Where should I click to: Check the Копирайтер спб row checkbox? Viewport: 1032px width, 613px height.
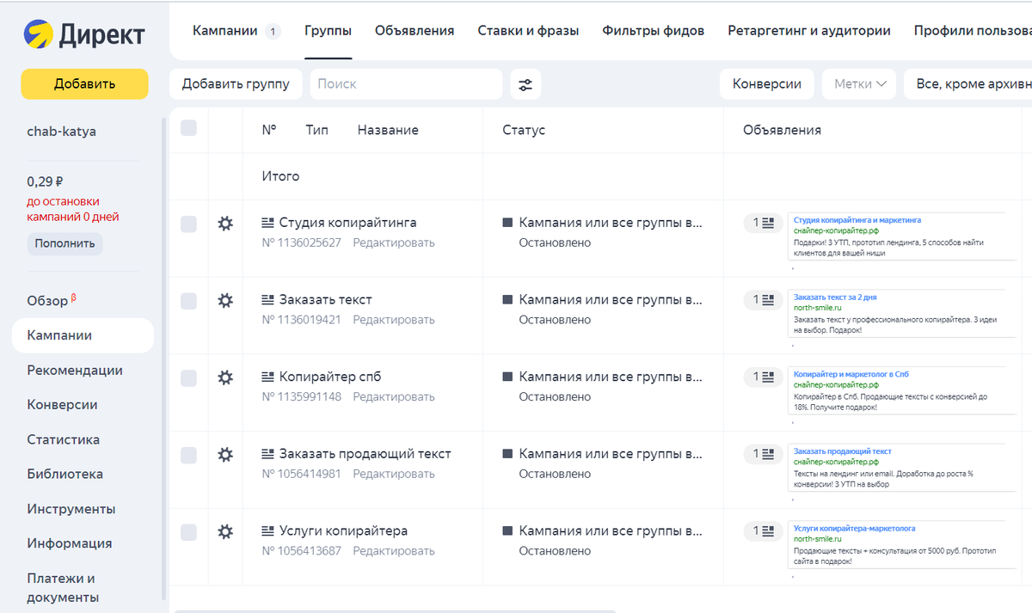[x=188, y=377]
